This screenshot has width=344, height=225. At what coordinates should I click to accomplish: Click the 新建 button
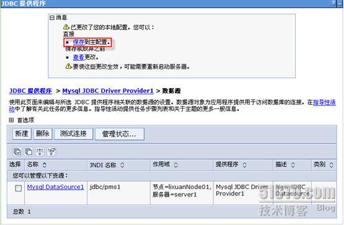(22, 134)
